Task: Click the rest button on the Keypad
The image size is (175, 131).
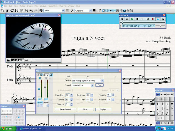Action: (x=160, y=118)
